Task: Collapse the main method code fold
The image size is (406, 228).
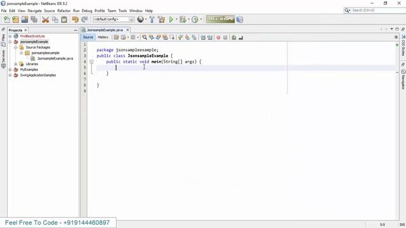Action: click(91, 62)
